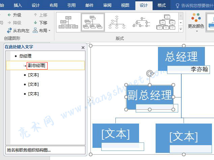
Task: Open the first 设计 ribbon tab
Action: [x=36, y=5]
